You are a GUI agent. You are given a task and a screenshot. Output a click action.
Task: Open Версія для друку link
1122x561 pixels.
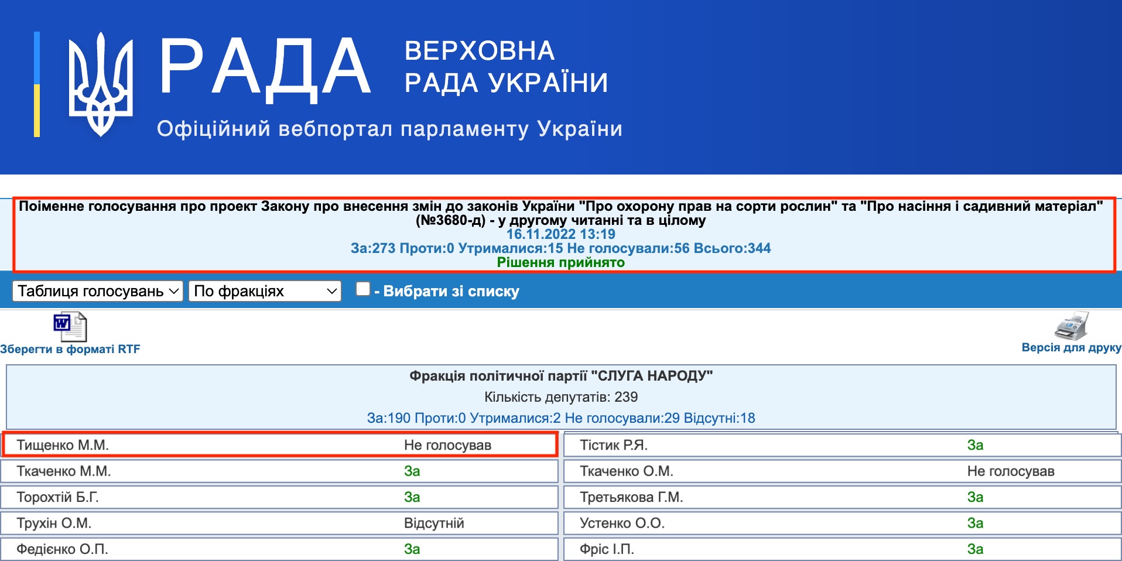[1071, 347]
